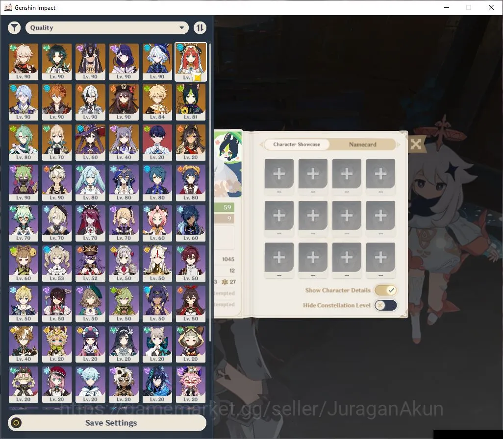Viewport: 503px width, 439px height.
Task: Select Xiao Lv. 90 portrait
Action: pos(57,62)
